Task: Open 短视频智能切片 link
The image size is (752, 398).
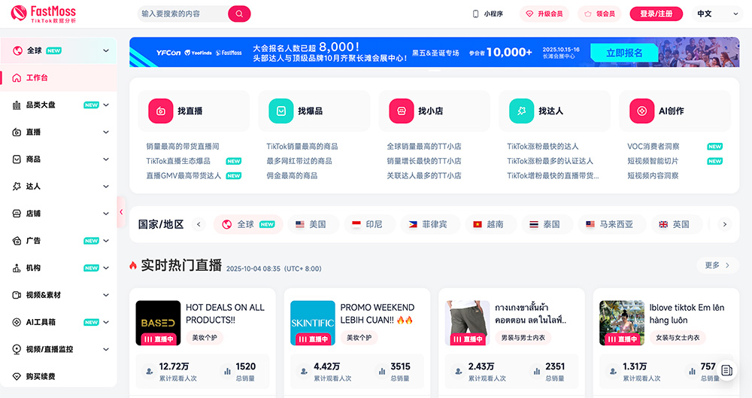Action: coord(653,161)
